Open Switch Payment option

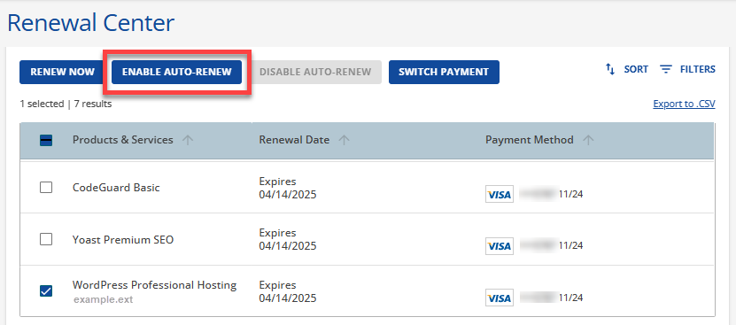tap(444, 72)
